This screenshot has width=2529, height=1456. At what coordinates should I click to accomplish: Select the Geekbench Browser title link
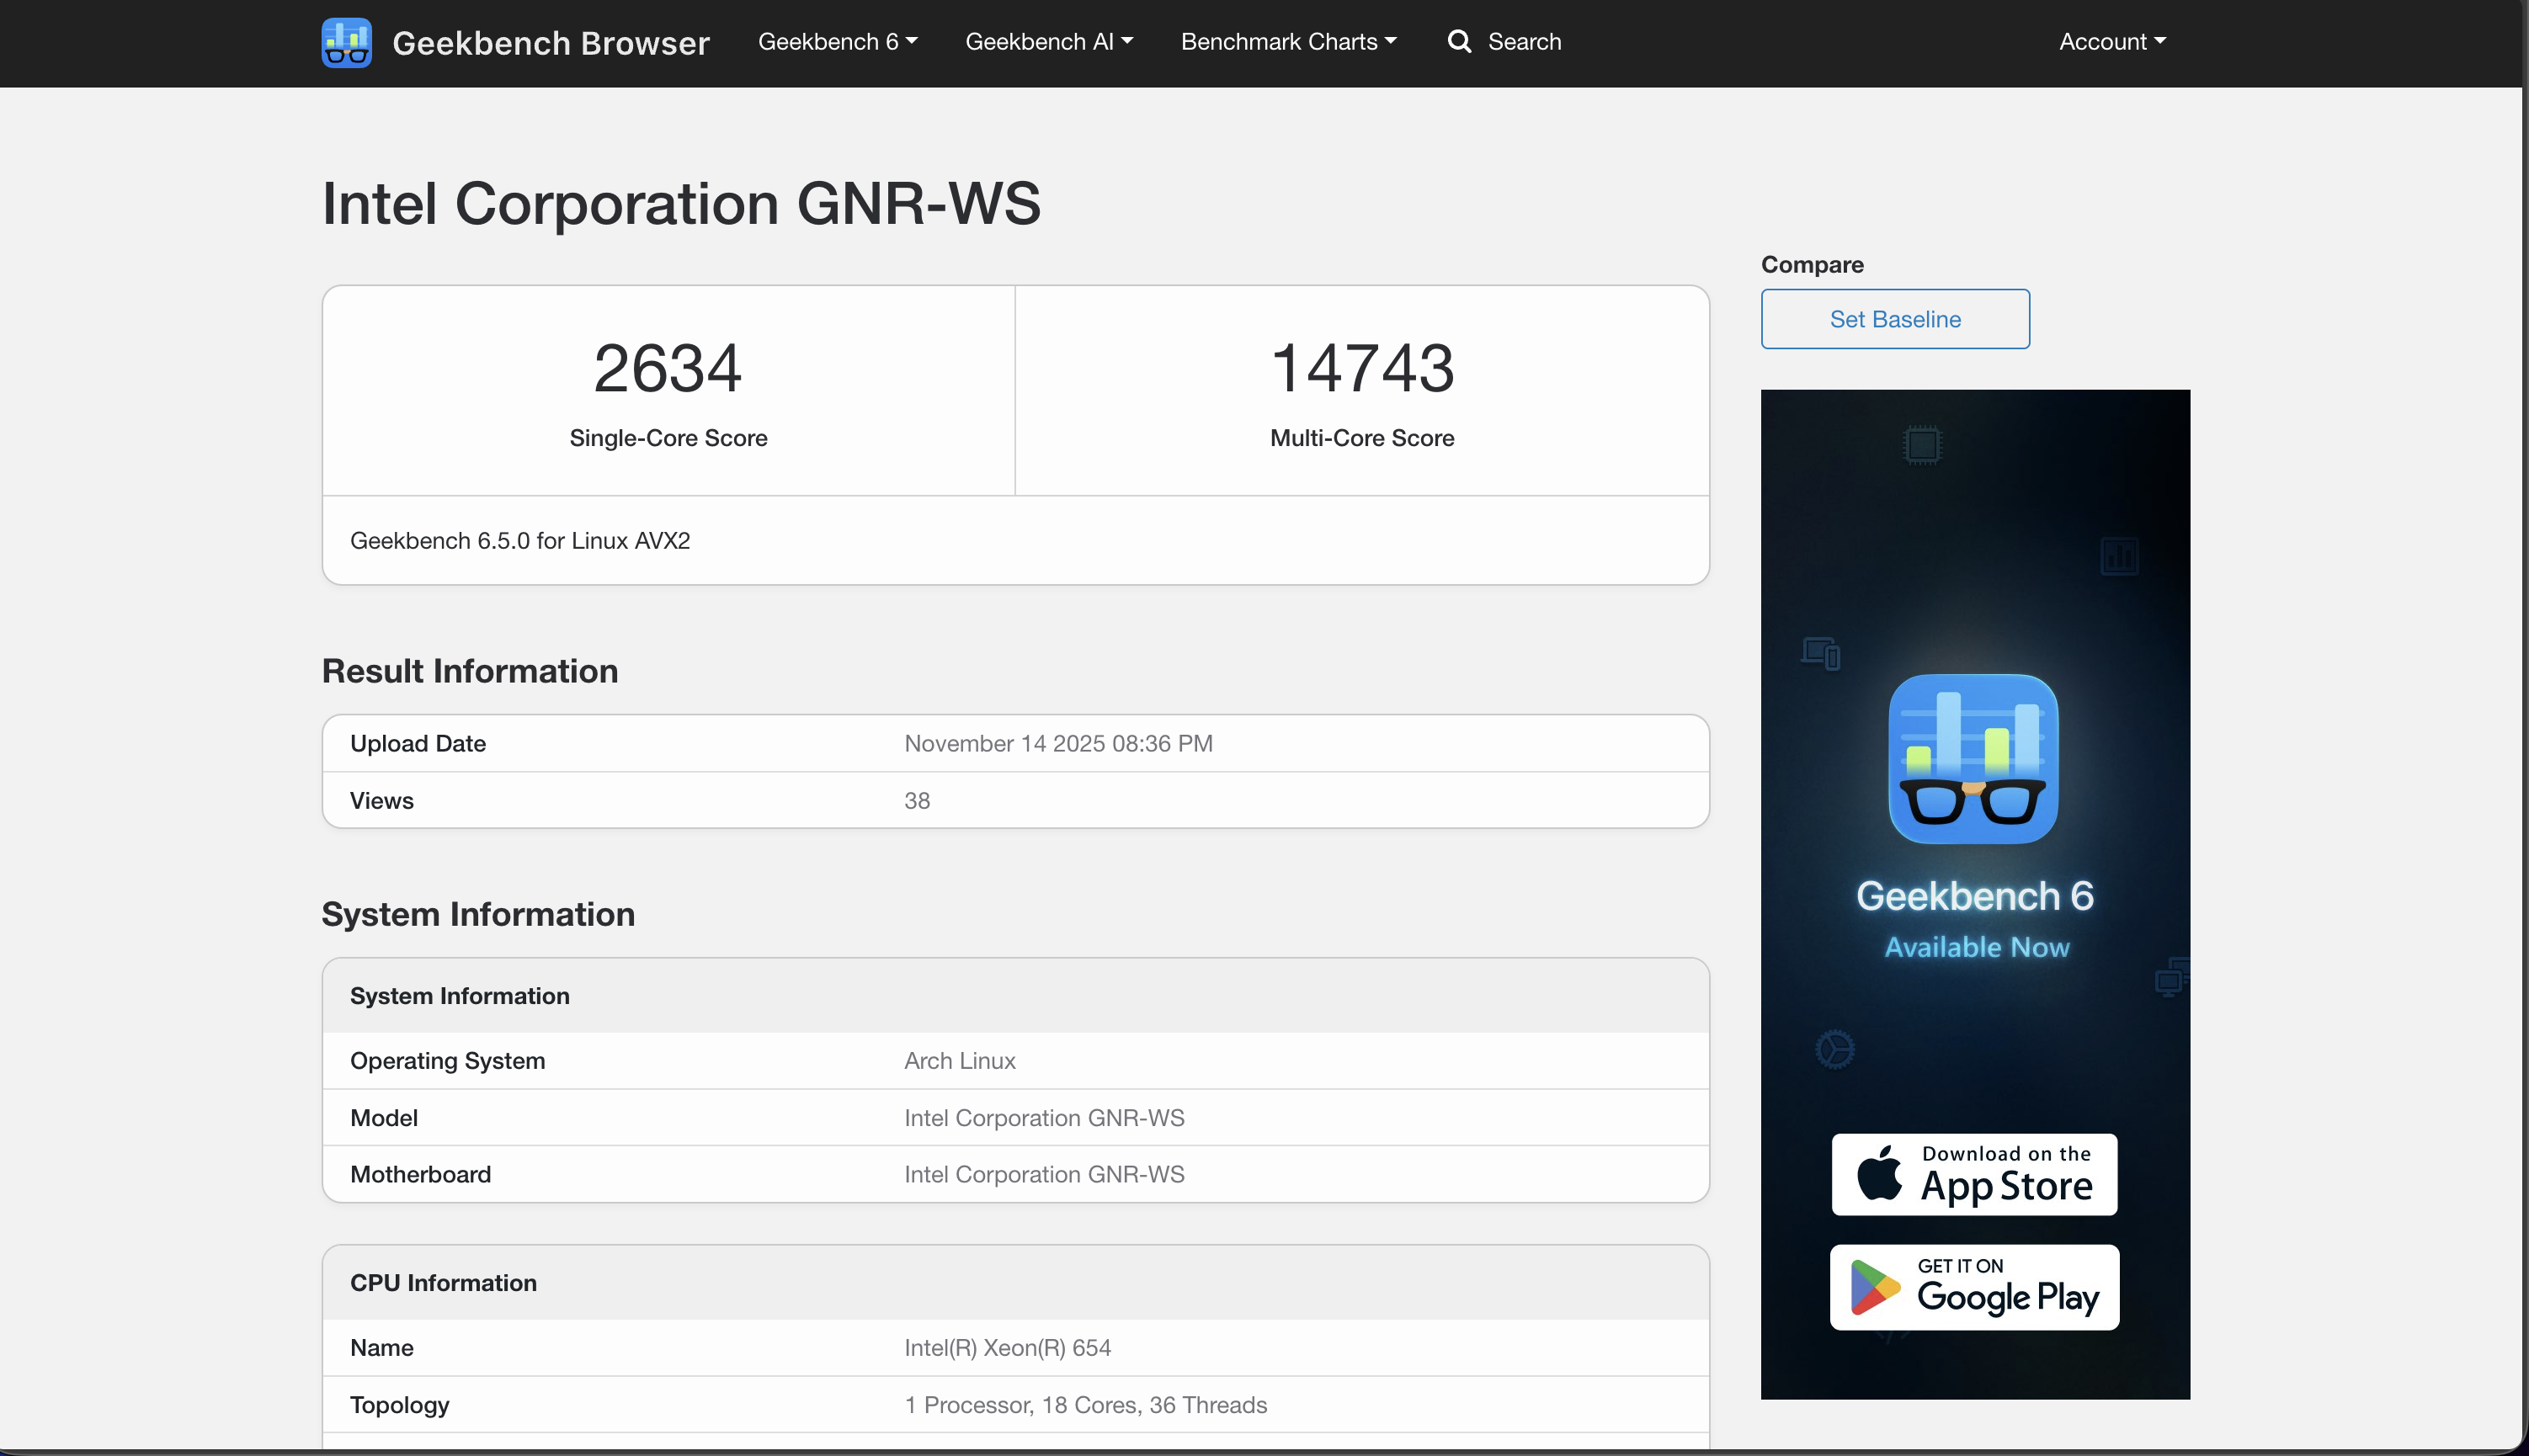[x=551, y=42]
